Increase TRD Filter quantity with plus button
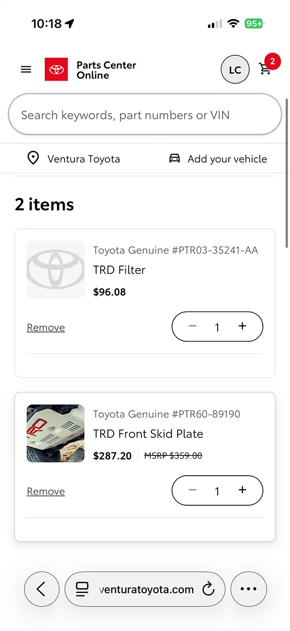The image size is (290, 631). pyautogui.click(x=242, y=327)
